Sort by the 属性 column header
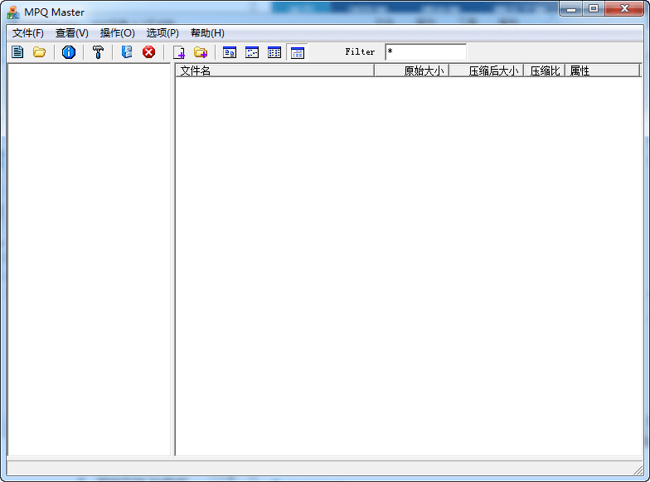 pos(603,71)
